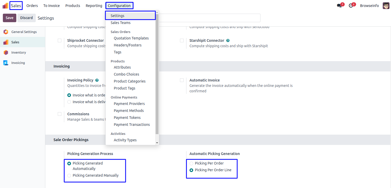The height and width of the screenshot is (188, 391).
Task: Collapse the Configuration dropdown menu
Action: 119,6
